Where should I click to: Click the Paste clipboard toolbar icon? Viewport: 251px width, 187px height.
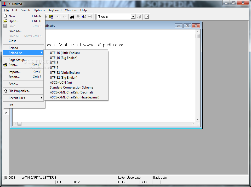51,17
